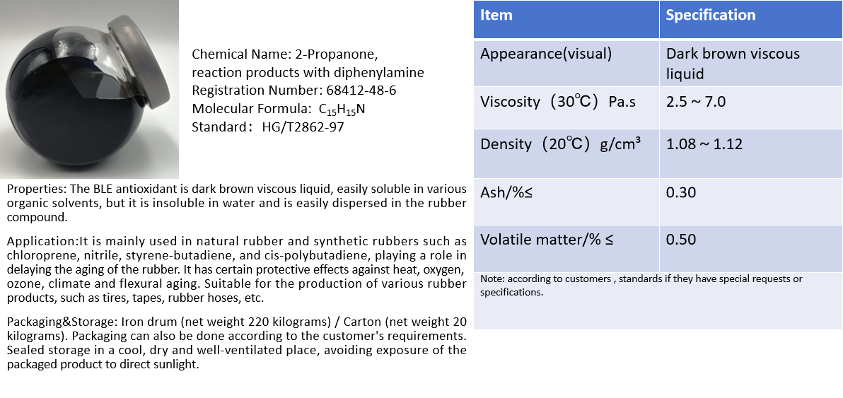Click the ash value '0.30'
The width and height of the screenshot is (843, 398).
(x=681, y=192)
